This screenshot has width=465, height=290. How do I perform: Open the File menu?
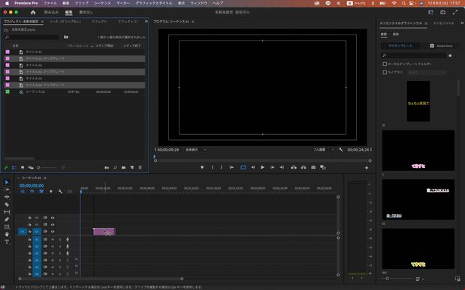[x=50, y=3]
